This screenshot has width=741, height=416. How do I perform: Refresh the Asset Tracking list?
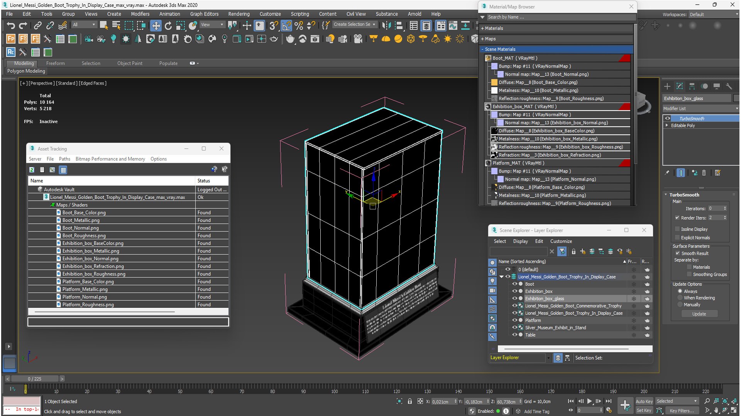click(x=32, y=170)
